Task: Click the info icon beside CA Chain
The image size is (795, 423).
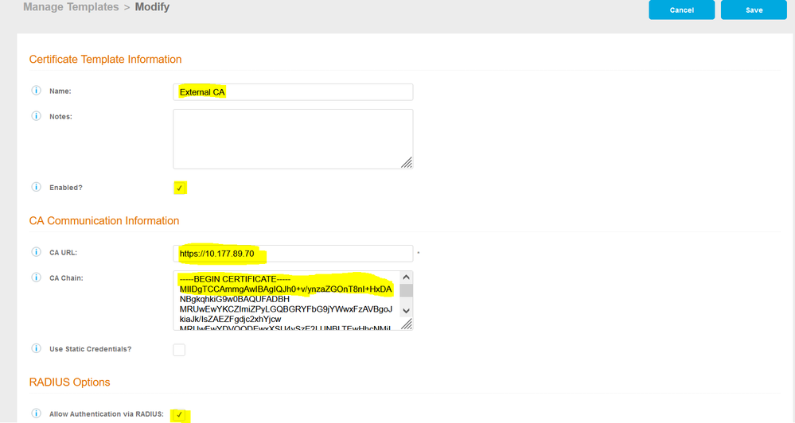Action: [36, 277]
